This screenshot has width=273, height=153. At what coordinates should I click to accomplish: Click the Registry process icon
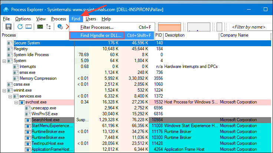pyautogui.click(x=10, y=49)
